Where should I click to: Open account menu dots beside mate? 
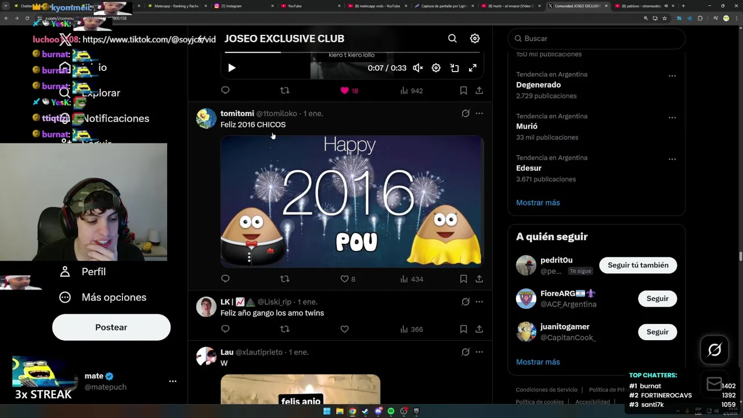pos(172,381)
